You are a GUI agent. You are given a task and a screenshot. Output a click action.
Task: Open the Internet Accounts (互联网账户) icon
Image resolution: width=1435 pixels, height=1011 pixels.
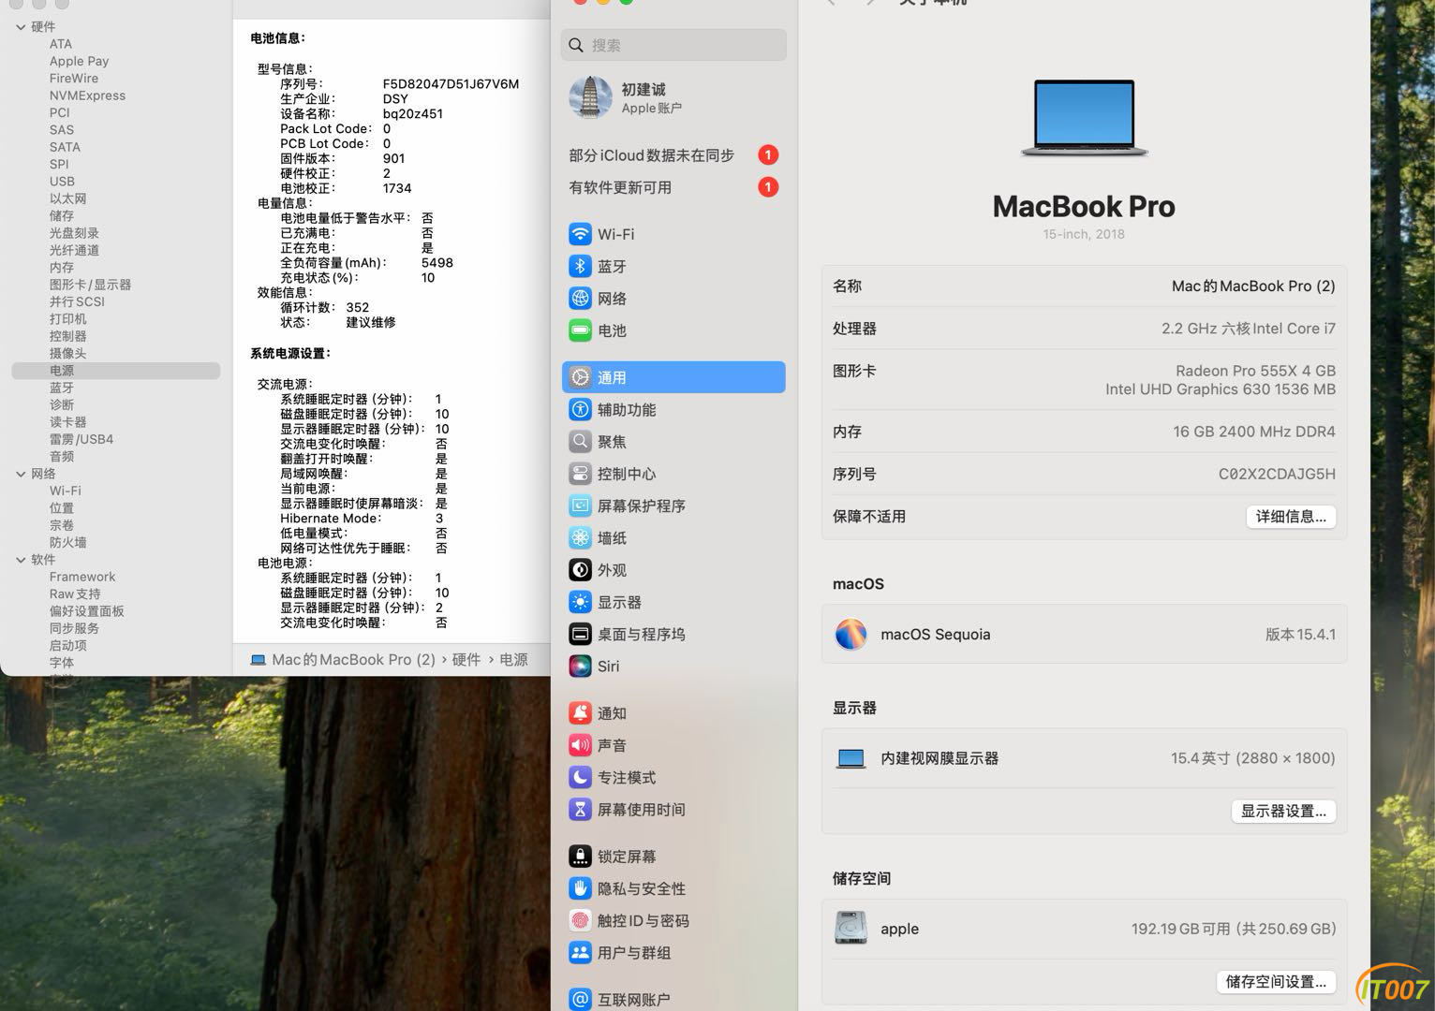click(580, 999)
